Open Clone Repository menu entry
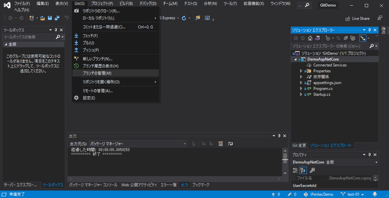Screen dimensions: 389x198 tap(116, 11)
